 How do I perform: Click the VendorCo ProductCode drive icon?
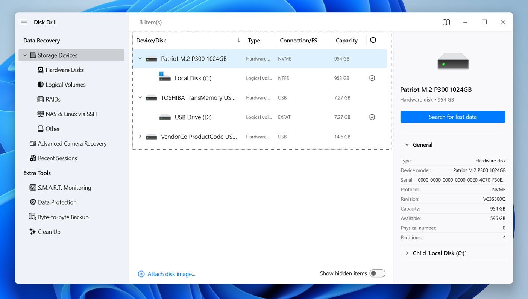pos(151,137)
